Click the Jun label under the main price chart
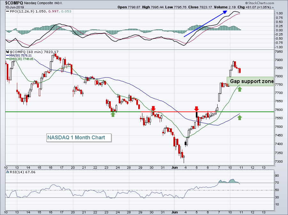The width and height of the screenshot is (288, 215). click(175, 167)
